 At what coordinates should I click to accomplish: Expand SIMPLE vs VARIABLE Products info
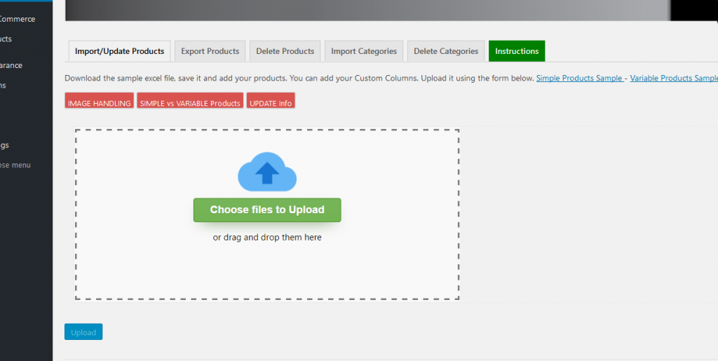[190, 102]
